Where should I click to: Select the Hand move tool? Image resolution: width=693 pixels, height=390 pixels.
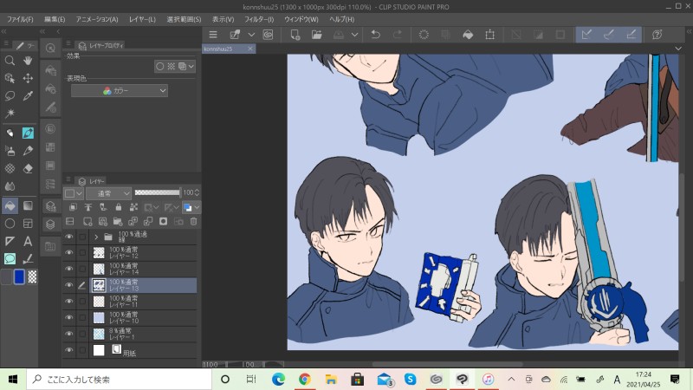click(28, 61)
